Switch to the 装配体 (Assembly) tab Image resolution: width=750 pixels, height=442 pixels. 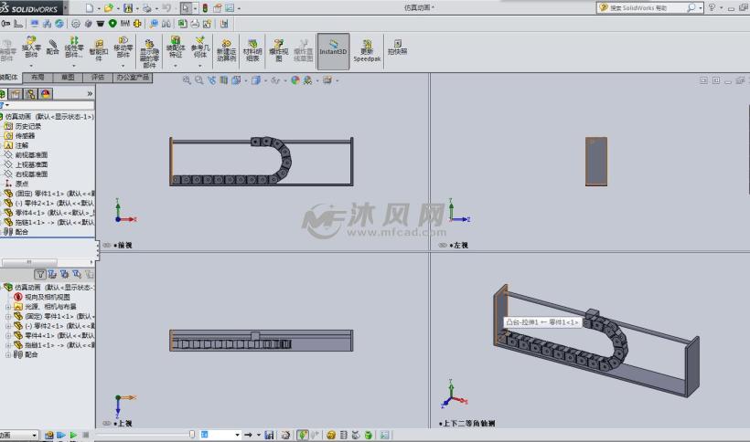click(9, 78)
